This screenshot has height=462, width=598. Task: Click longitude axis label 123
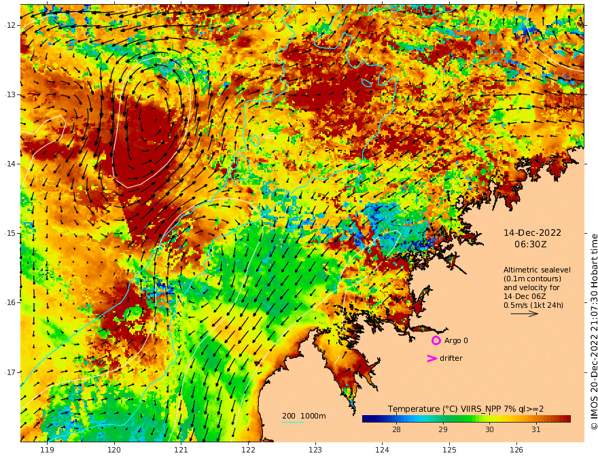click(315, 450)
